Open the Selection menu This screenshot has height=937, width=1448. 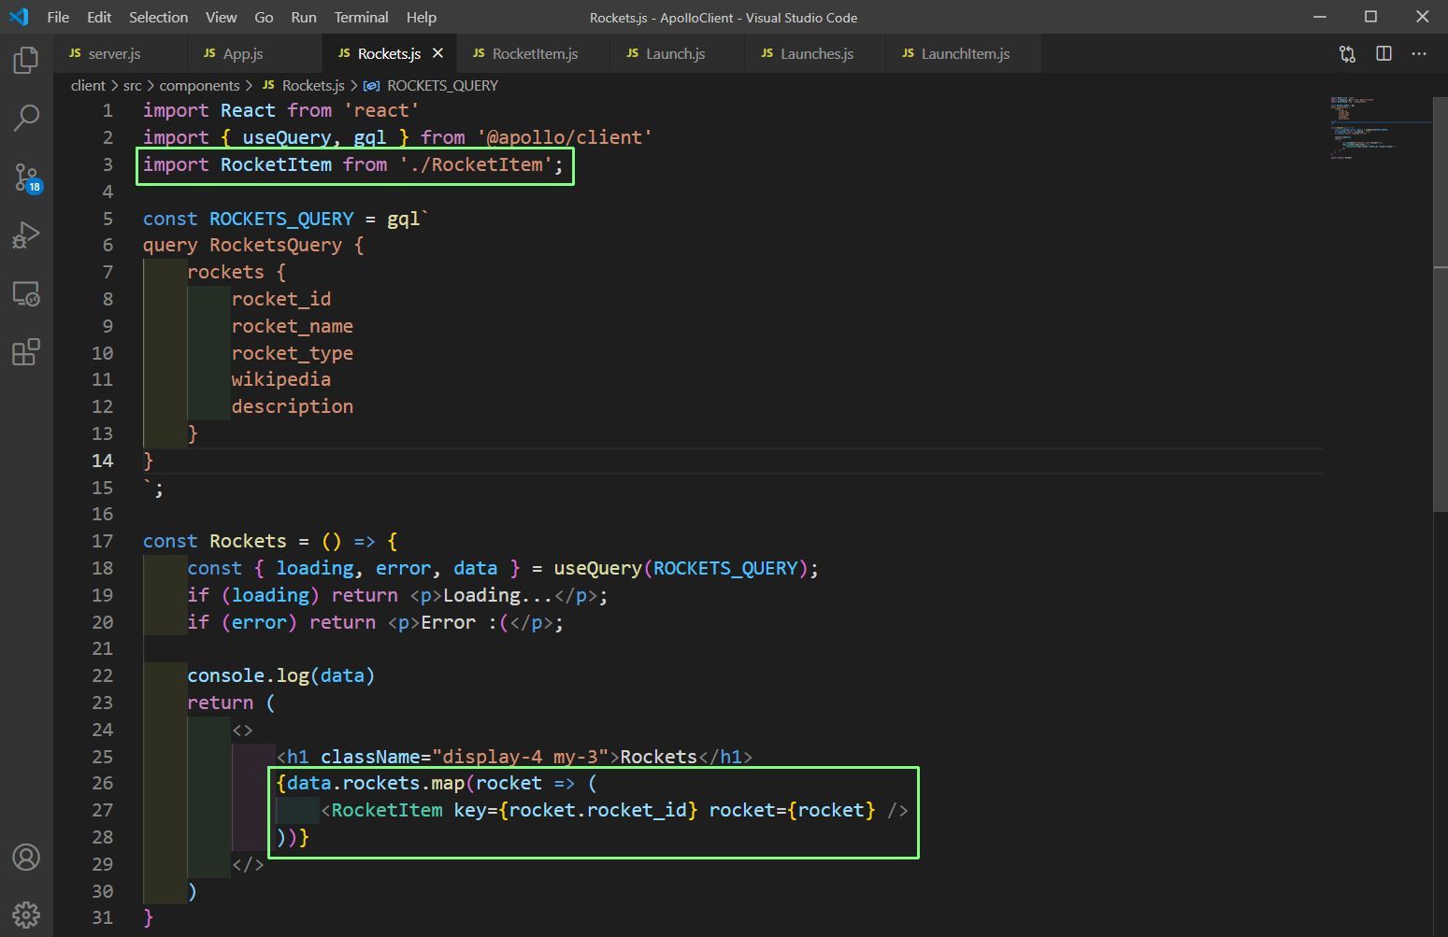coord(158,17)
